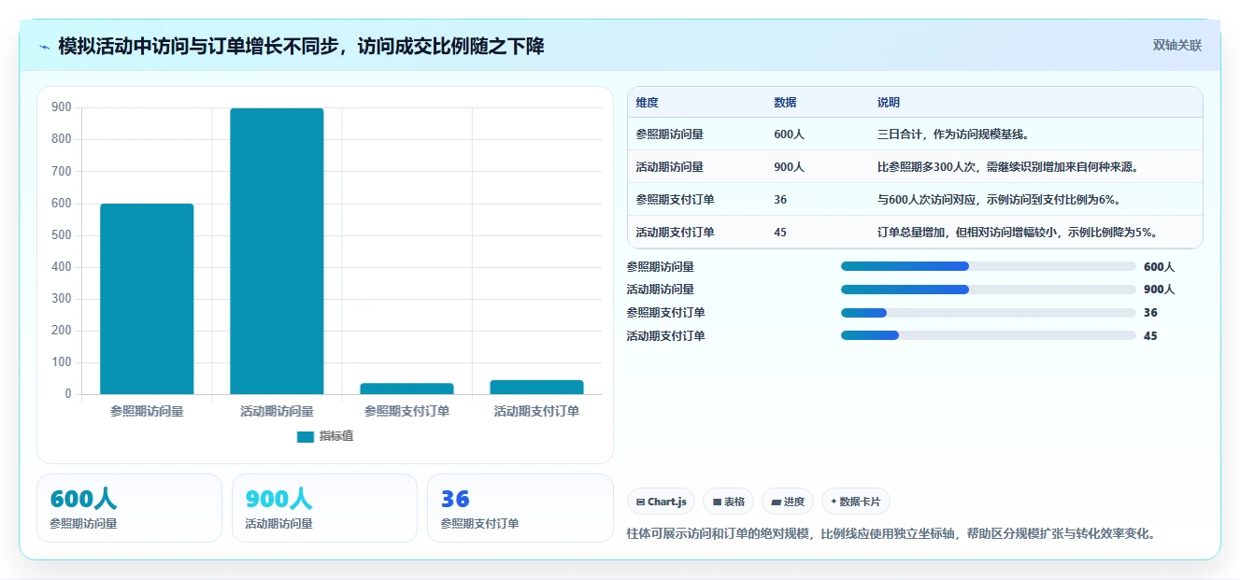Click the Chart.js tag chip
The width and height of the screenshot is (1240, 580).
[x=661, y=502]
